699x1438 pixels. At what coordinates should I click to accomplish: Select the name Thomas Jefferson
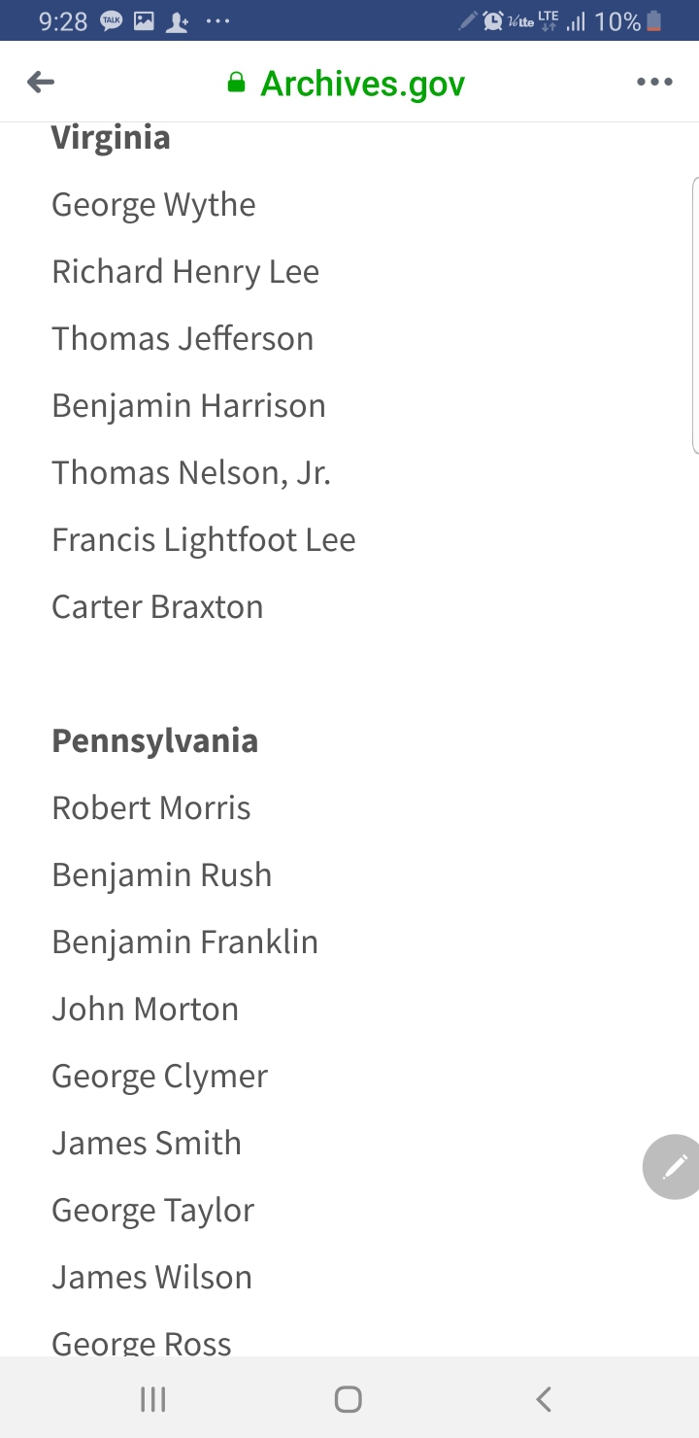coord(183,338)
